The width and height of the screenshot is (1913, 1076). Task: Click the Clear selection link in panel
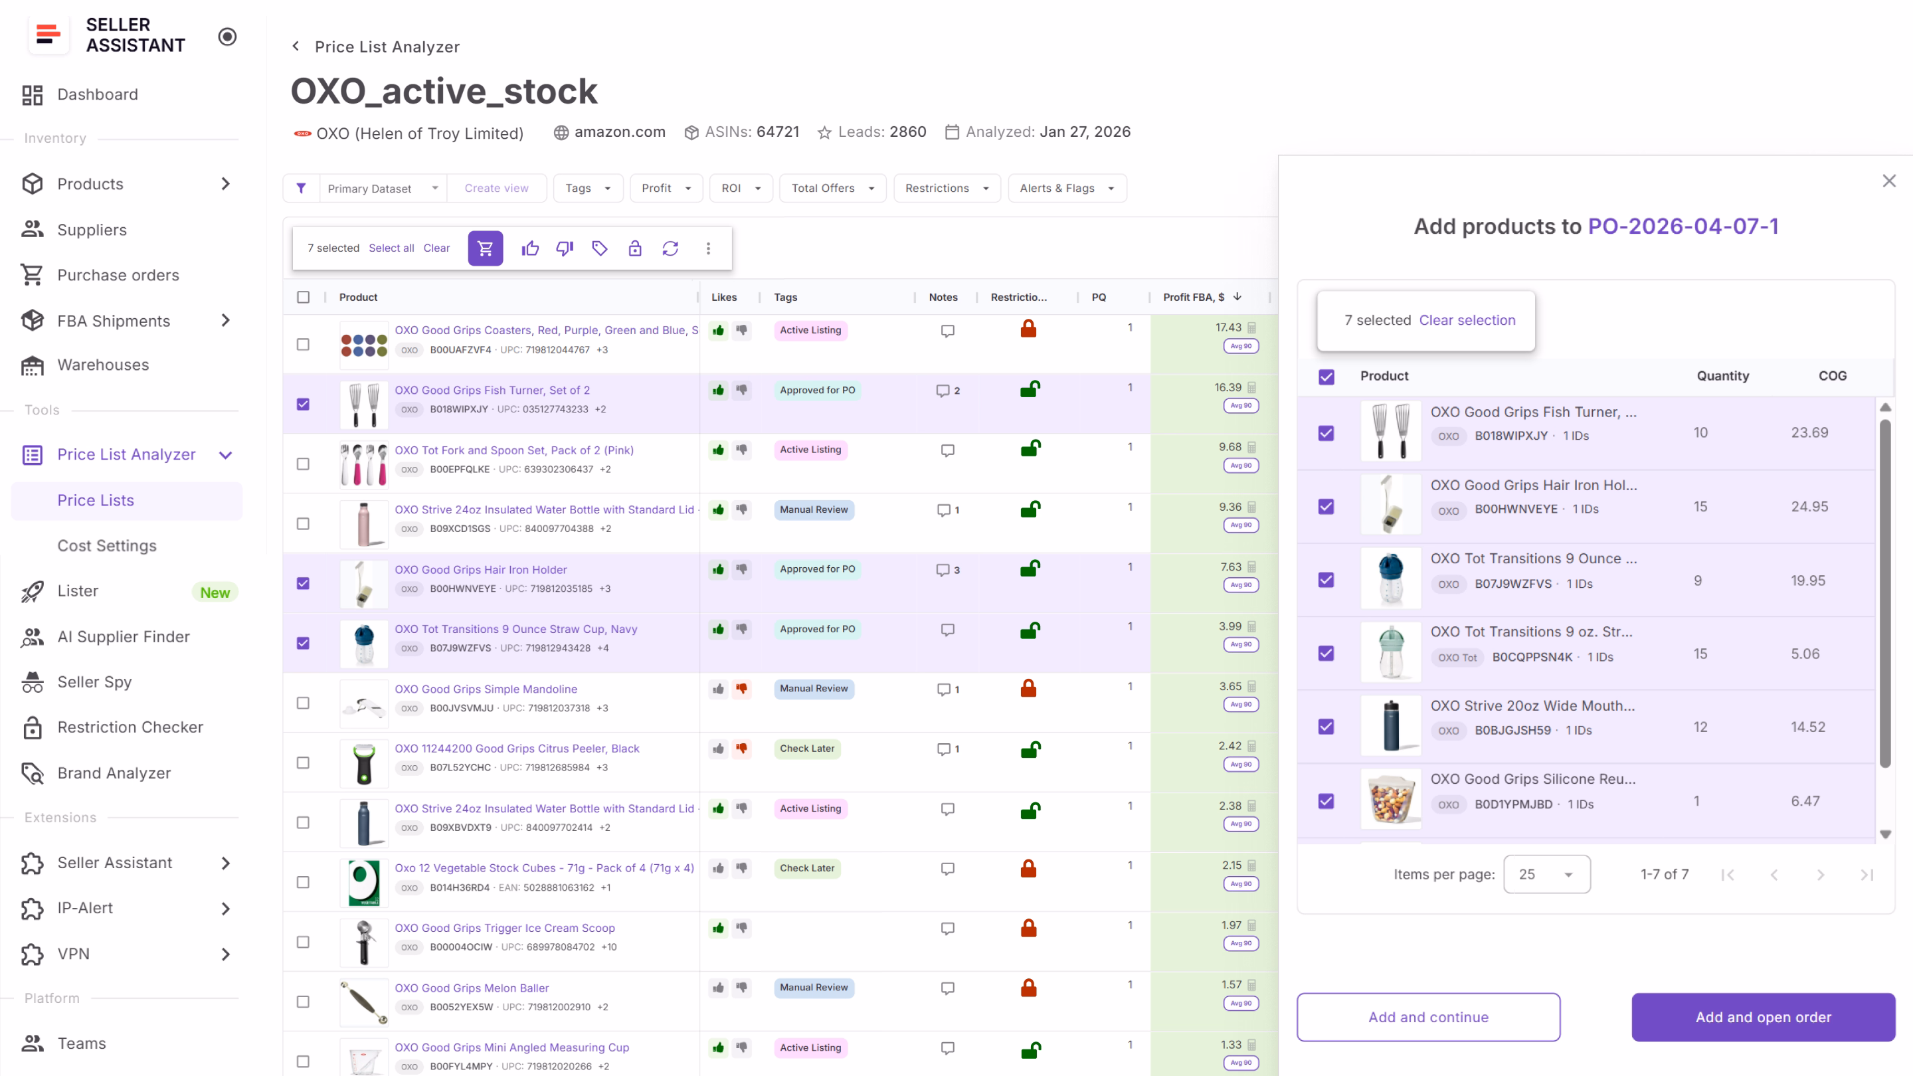[x=1467, y=320]
